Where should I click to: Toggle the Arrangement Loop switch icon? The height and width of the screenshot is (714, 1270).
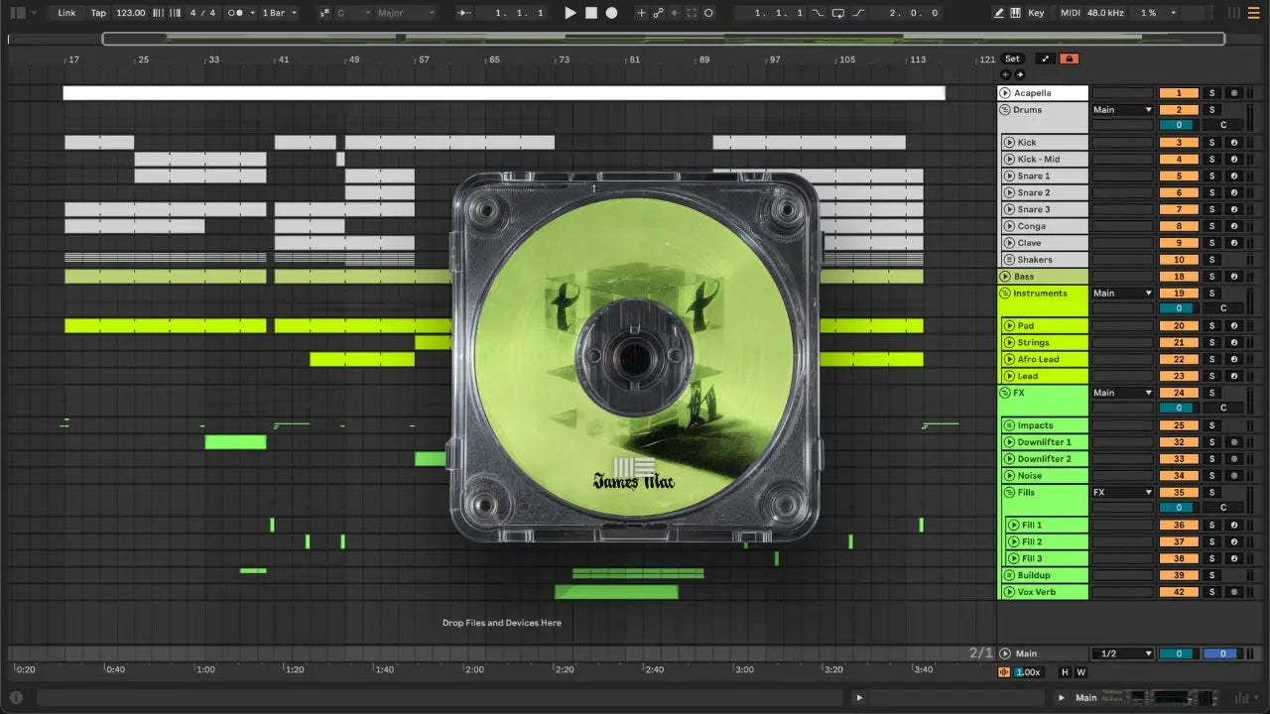838,13
